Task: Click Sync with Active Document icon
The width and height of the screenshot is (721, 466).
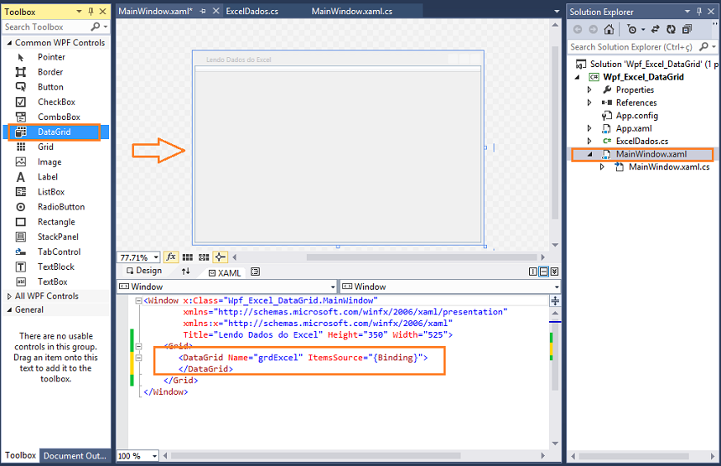Action: click(656, 29)
